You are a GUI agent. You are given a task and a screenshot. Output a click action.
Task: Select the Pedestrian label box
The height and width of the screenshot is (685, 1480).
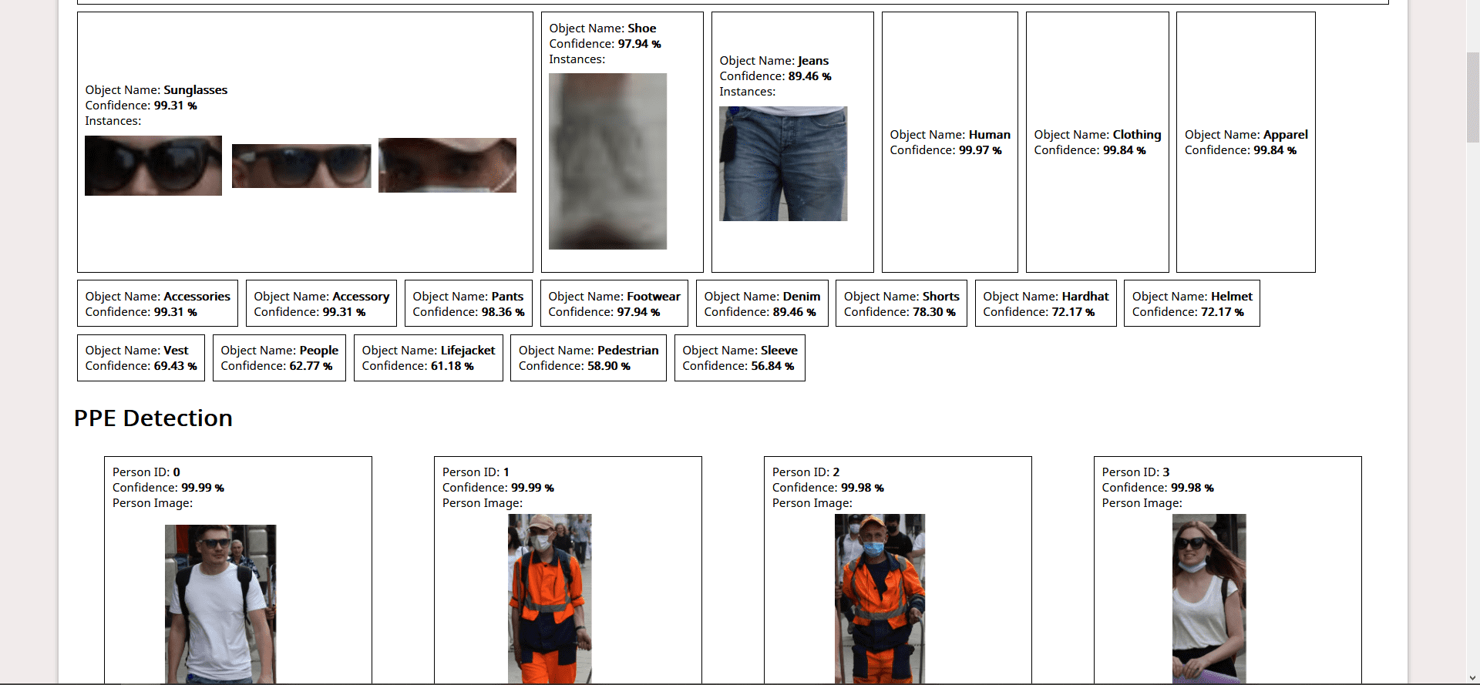pos(588,358)
